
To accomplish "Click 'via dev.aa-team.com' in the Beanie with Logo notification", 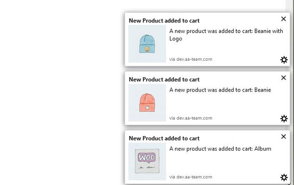I will tap(191, 59).
